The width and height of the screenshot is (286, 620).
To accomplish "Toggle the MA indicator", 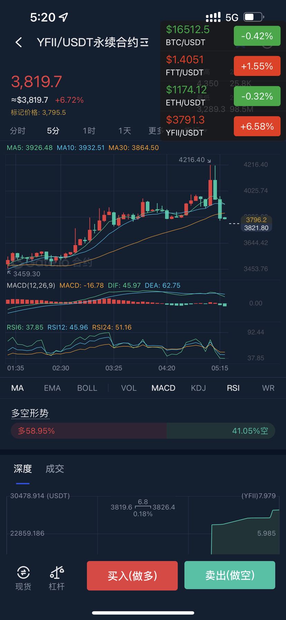I will pos(18,388).
